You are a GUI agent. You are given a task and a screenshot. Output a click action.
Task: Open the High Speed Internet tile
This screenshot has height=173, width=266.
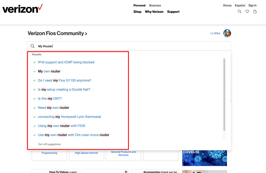coord(86,153)
